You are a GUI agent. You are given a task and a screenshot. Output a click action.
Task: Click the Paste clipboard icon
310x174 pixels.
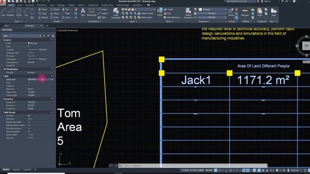pos(260,12)
